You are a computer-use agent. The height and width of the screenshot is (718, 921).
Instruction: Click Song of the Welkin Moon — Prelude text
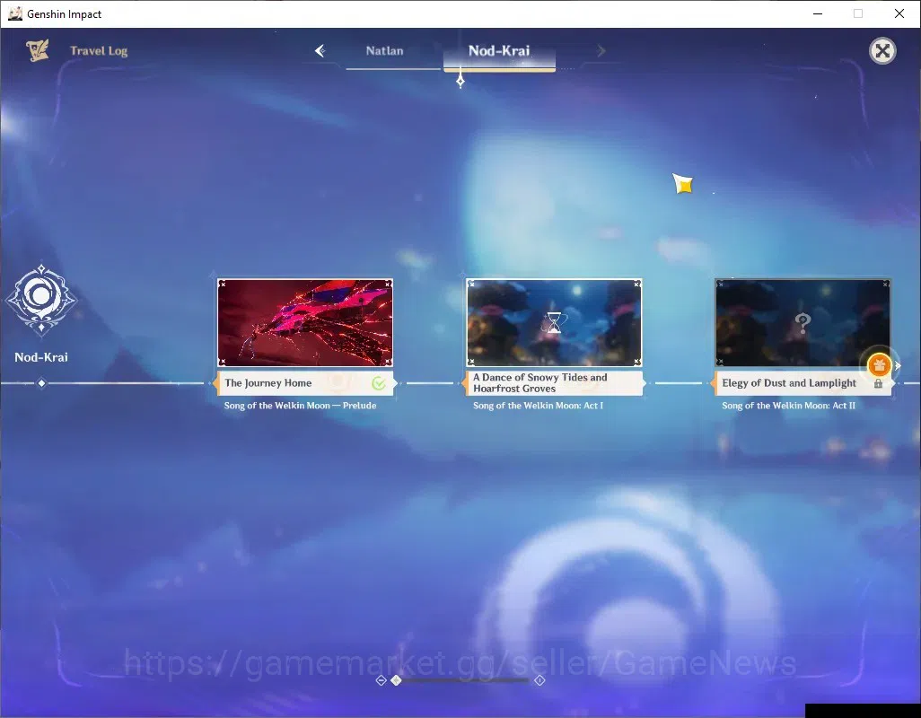(x=300, y=406)
